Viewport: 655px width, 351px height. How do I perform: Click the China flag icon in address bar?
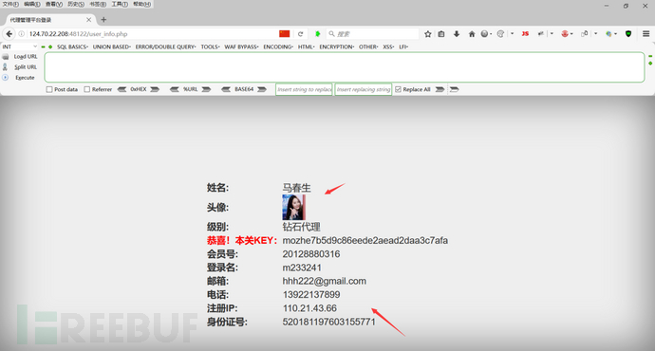285,34
